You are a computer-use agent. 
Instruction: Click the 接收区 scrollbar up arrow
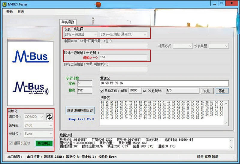[x=226, y=103]
